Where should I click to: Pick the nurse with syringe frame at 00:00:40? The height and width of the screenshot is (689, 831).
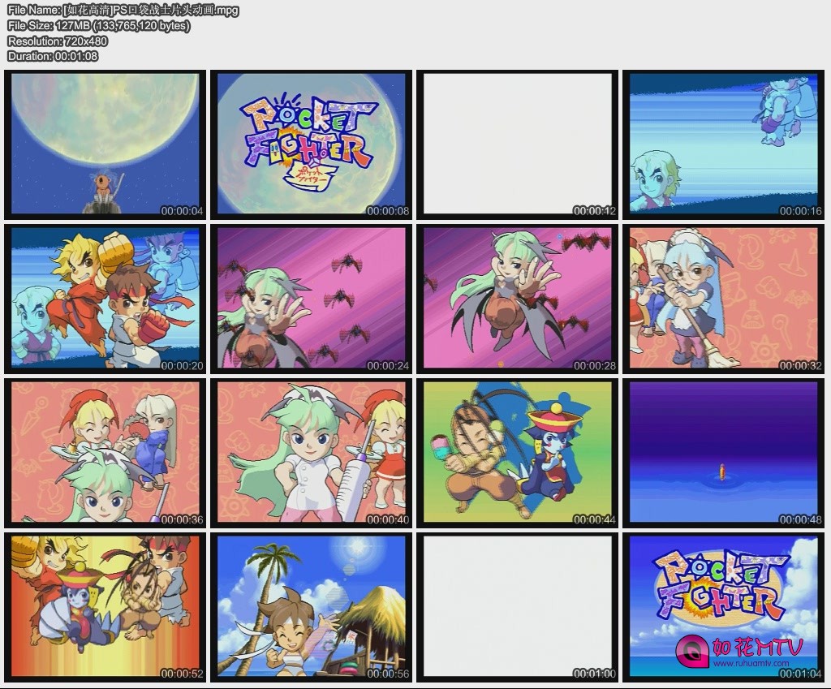coord(311,453)
